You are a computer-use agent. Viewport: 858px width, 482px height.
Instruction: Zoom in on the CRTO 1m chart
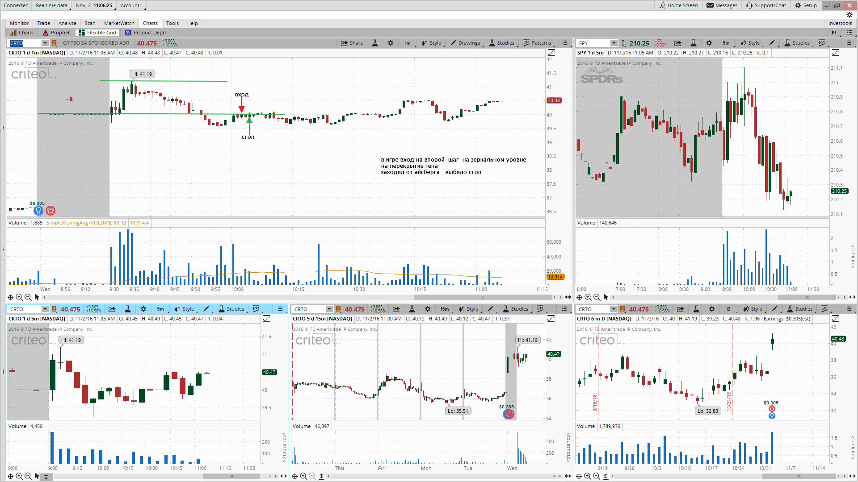[x=19, y=297]
